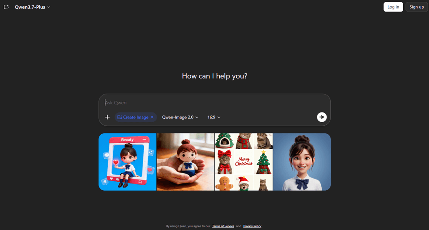Viewport: 429px width, 230px height.
Task: Remove Create Image mode with the X
Action: (152, 117)
